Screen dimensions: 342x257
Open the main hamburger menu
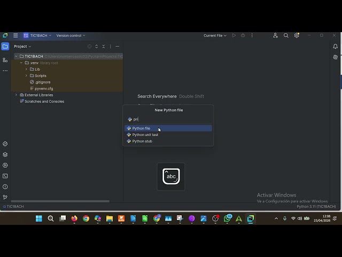15,35
